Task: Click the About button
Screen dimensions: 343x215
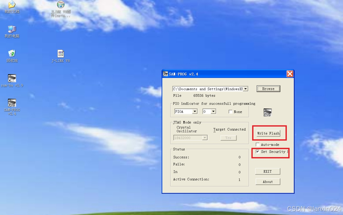Action: 268,182
